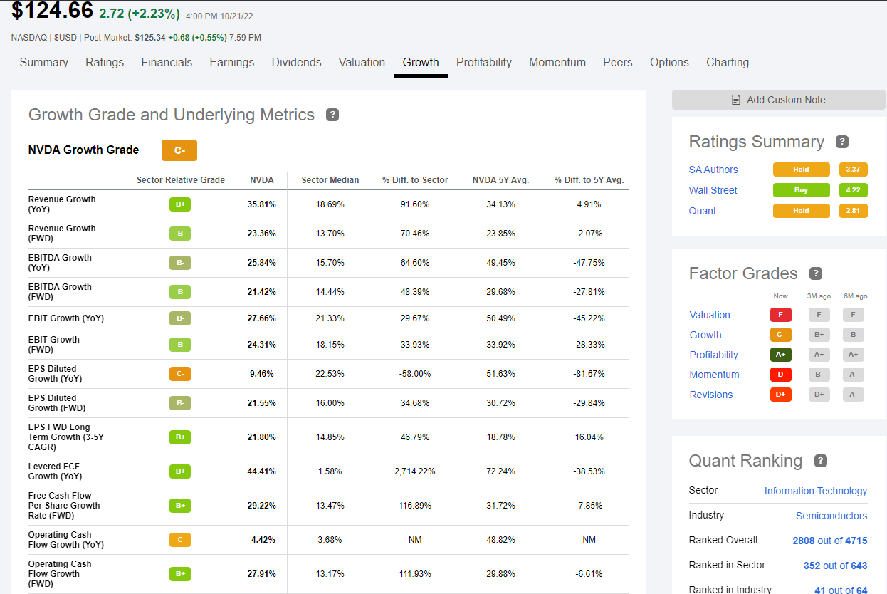Switch to the Momentum tab
Image resolution: width=887 pixels, height=594 pixels.
[557, 63]
